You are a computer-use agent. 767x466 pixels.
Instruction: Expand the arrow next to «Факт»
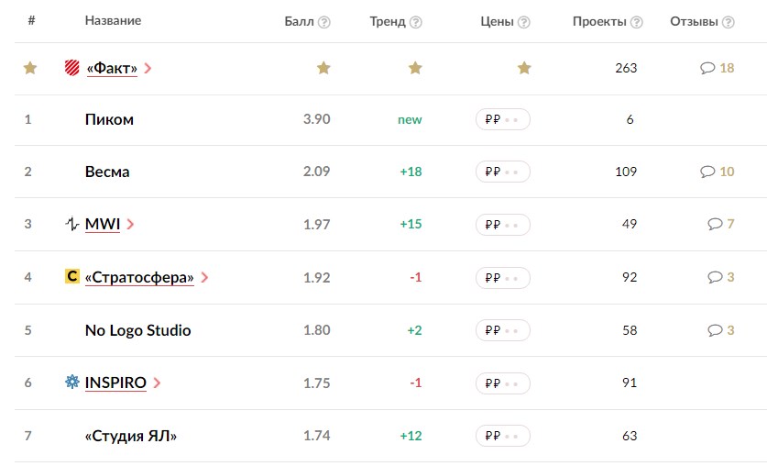[148, 69]
